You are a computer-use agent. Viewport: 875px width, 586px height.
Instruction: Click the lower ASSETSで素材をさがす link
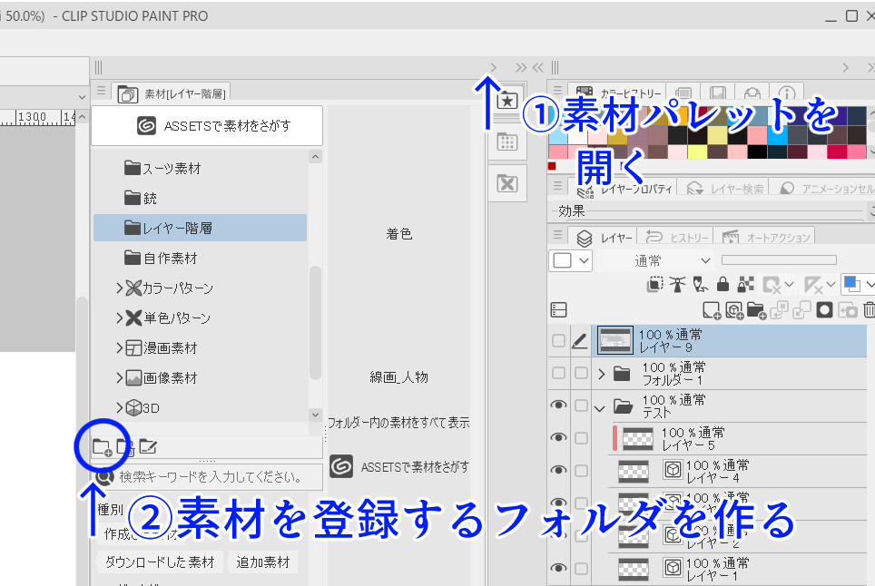click(399, 466)
